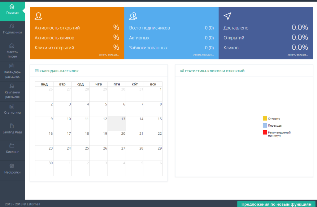This screenshot has width=317, height=207.
Task: Click Узнать больше in the purple card
Action: pos(298,55)
